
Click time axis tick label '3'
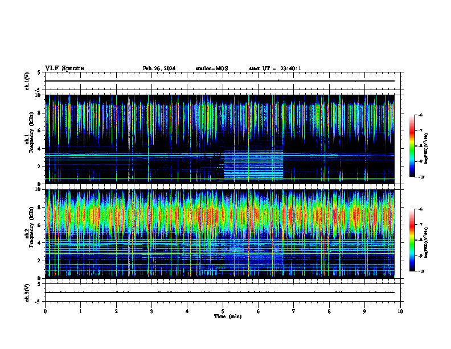pyautogui.click(x=151, y=311)
